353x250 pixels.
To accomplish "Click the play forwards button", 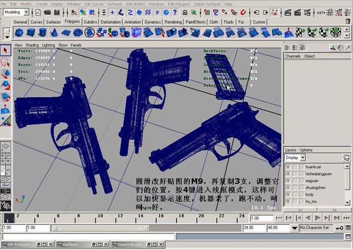I will pos(317,218).
